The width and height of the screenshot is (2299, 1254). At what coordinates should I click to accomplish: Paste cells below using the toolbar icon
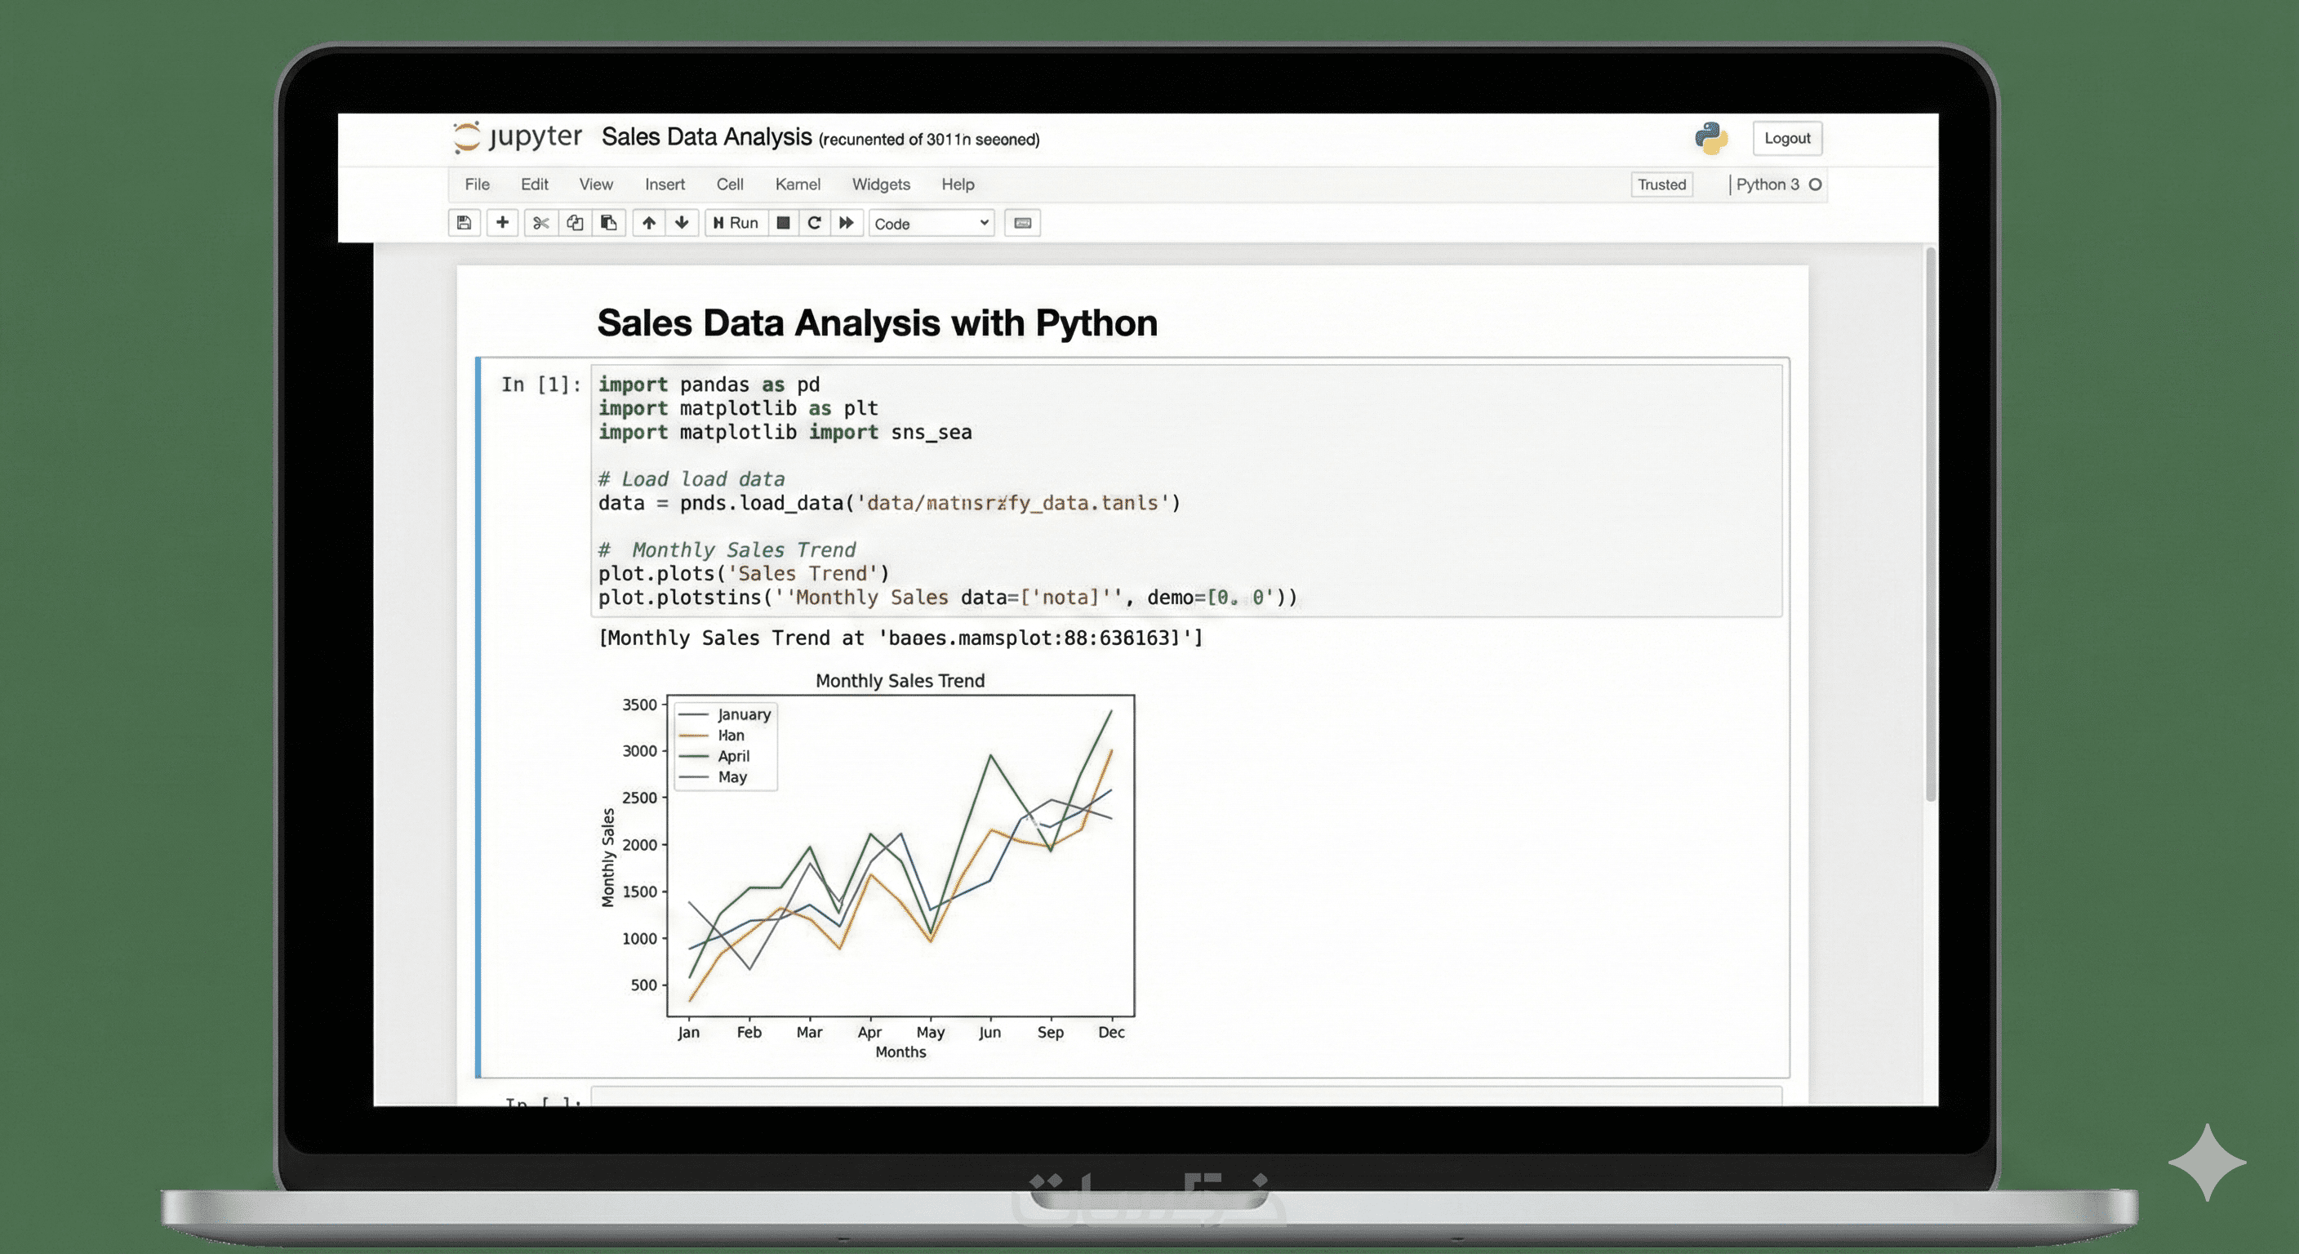[x=609, y=223]
